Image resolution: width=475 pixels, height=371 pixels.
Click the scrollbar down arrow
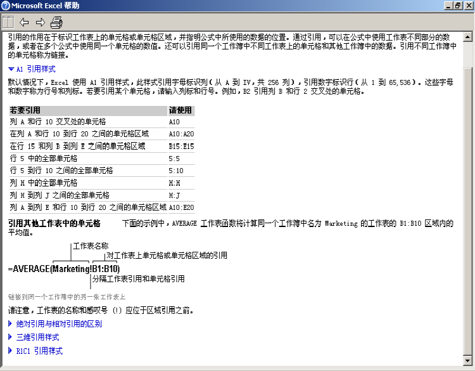(468, 360)
